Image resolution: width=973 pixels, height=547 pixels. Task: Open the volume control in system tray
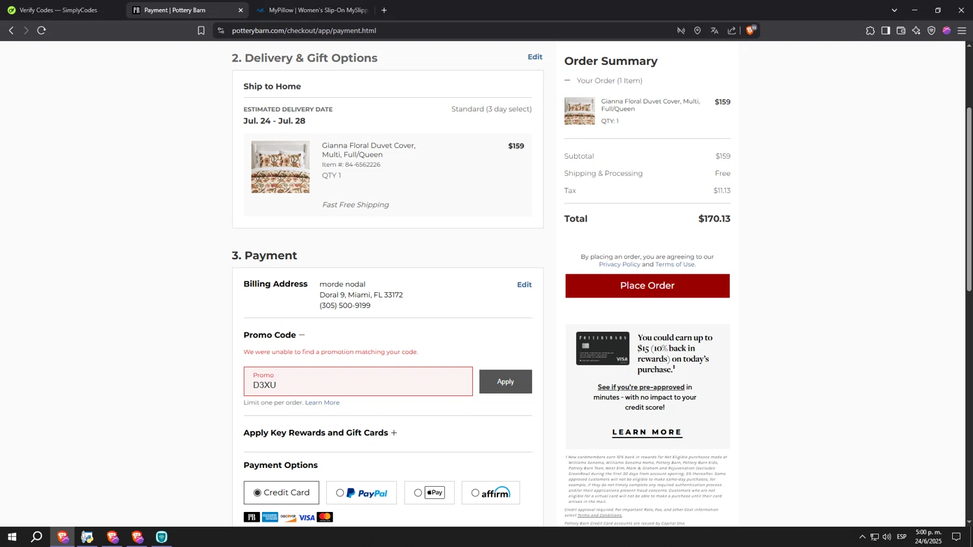click(x=887, y=537)
